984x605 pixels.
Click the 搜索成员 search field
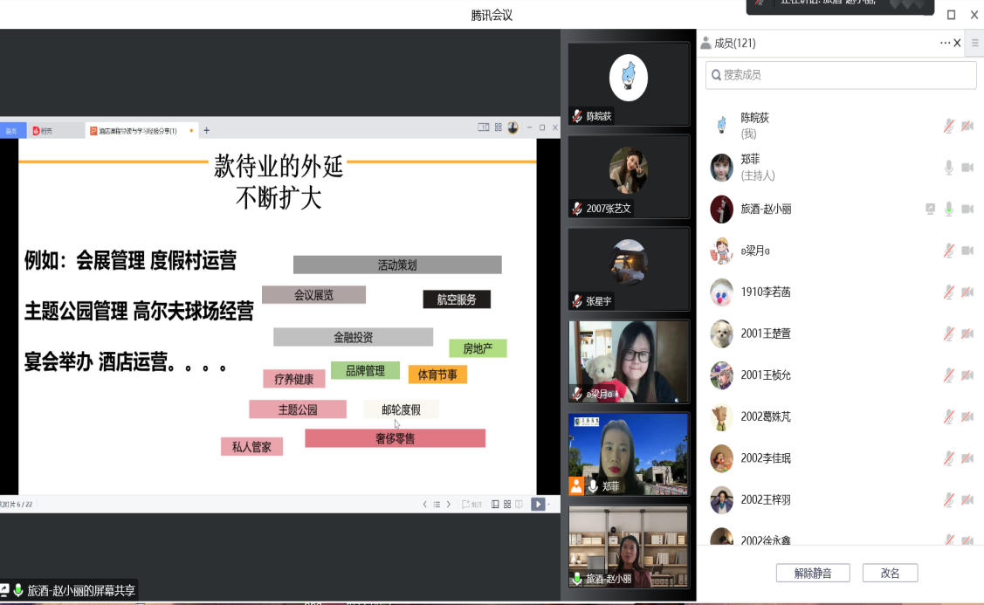(x=841, y=75)
